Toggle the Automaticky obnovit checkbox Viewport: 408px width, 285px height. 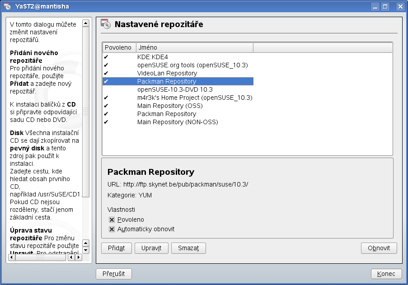click(x=112, y=229)
